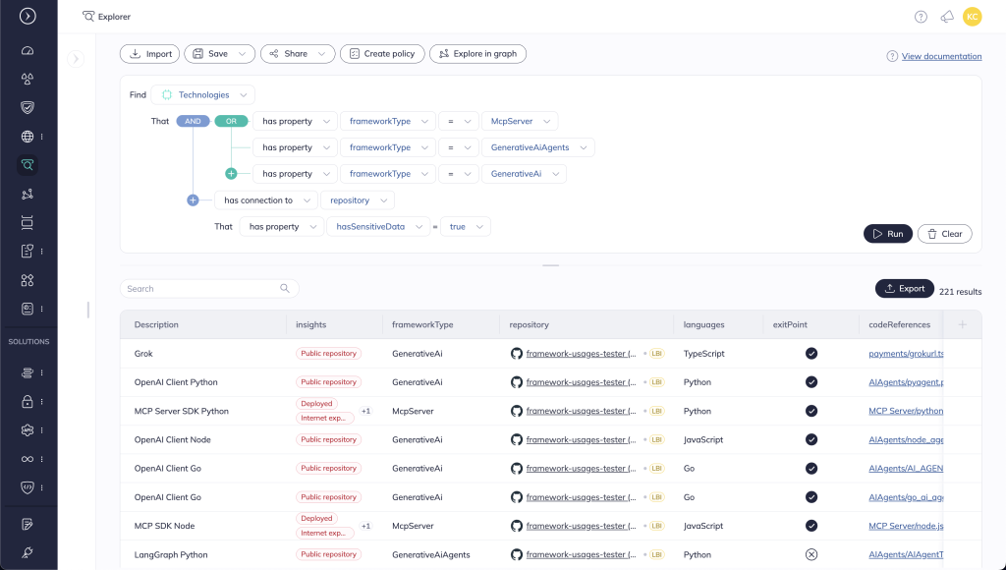The image size is (1006, 570).
Task: Click the dashboard gauge icon in sidebar
Action: [x=28, y=50]
